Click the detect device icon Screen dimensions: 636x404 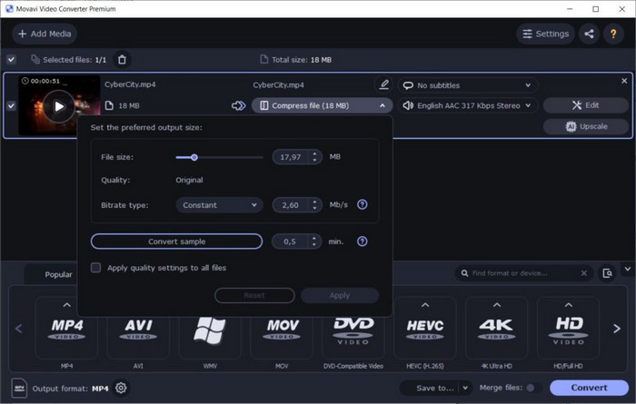pos(607,273)
